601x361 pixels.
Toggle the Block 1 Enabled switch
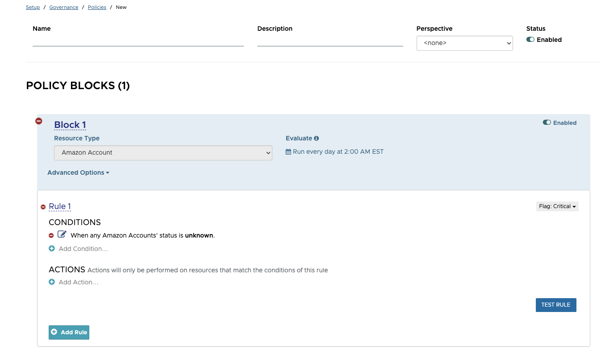point(547,123)
